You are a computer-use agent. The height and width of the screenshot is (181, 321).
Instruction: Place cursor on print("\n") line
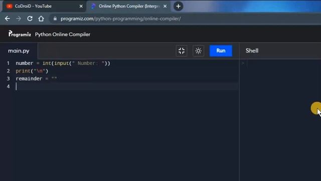click(32, 71)
